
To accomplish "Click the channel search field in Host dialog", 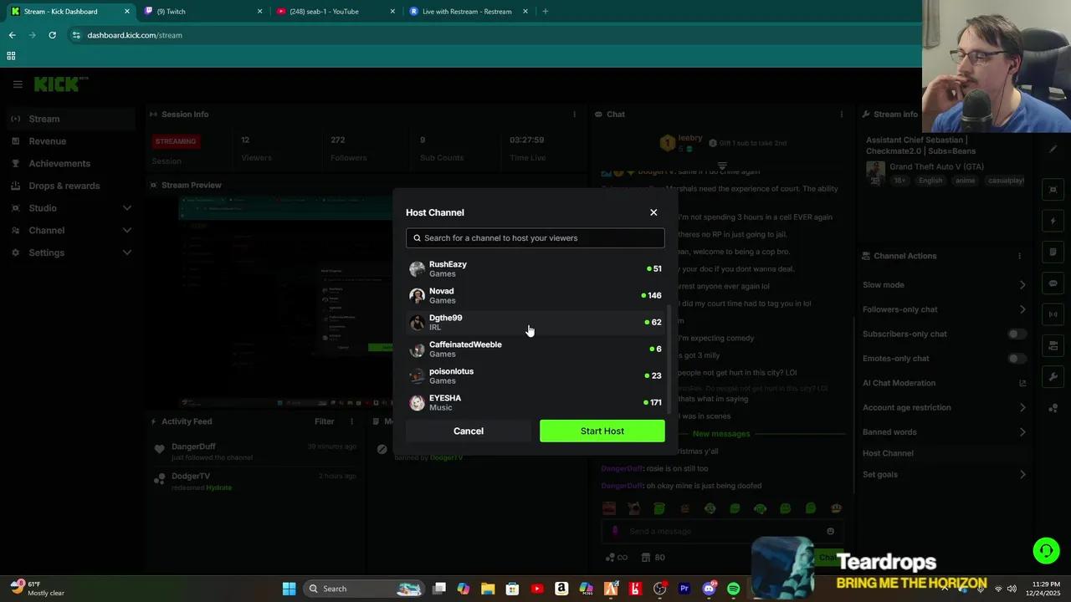I will point(535,237).
